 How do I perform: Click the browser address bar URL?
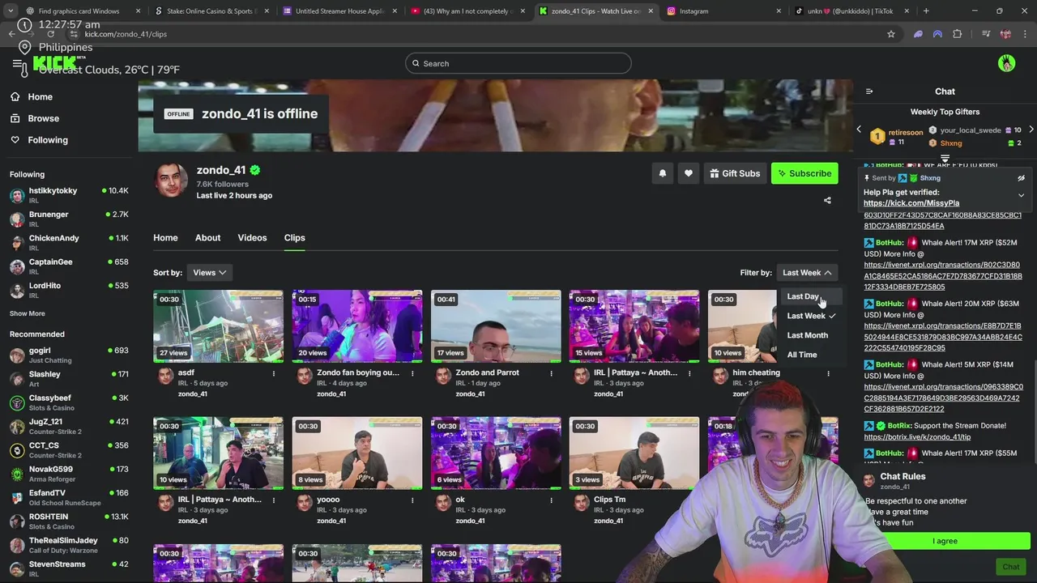126,34
